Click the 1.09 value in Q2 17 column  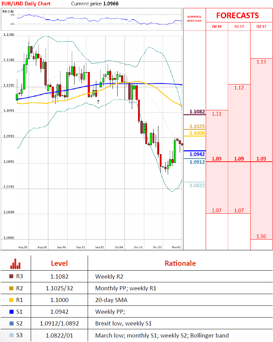261,159
